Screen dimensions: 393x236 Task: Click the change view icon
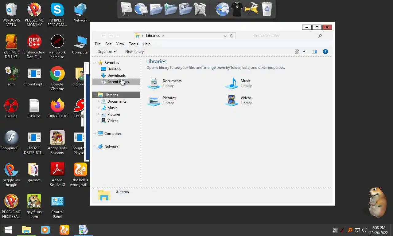[297, 52]
